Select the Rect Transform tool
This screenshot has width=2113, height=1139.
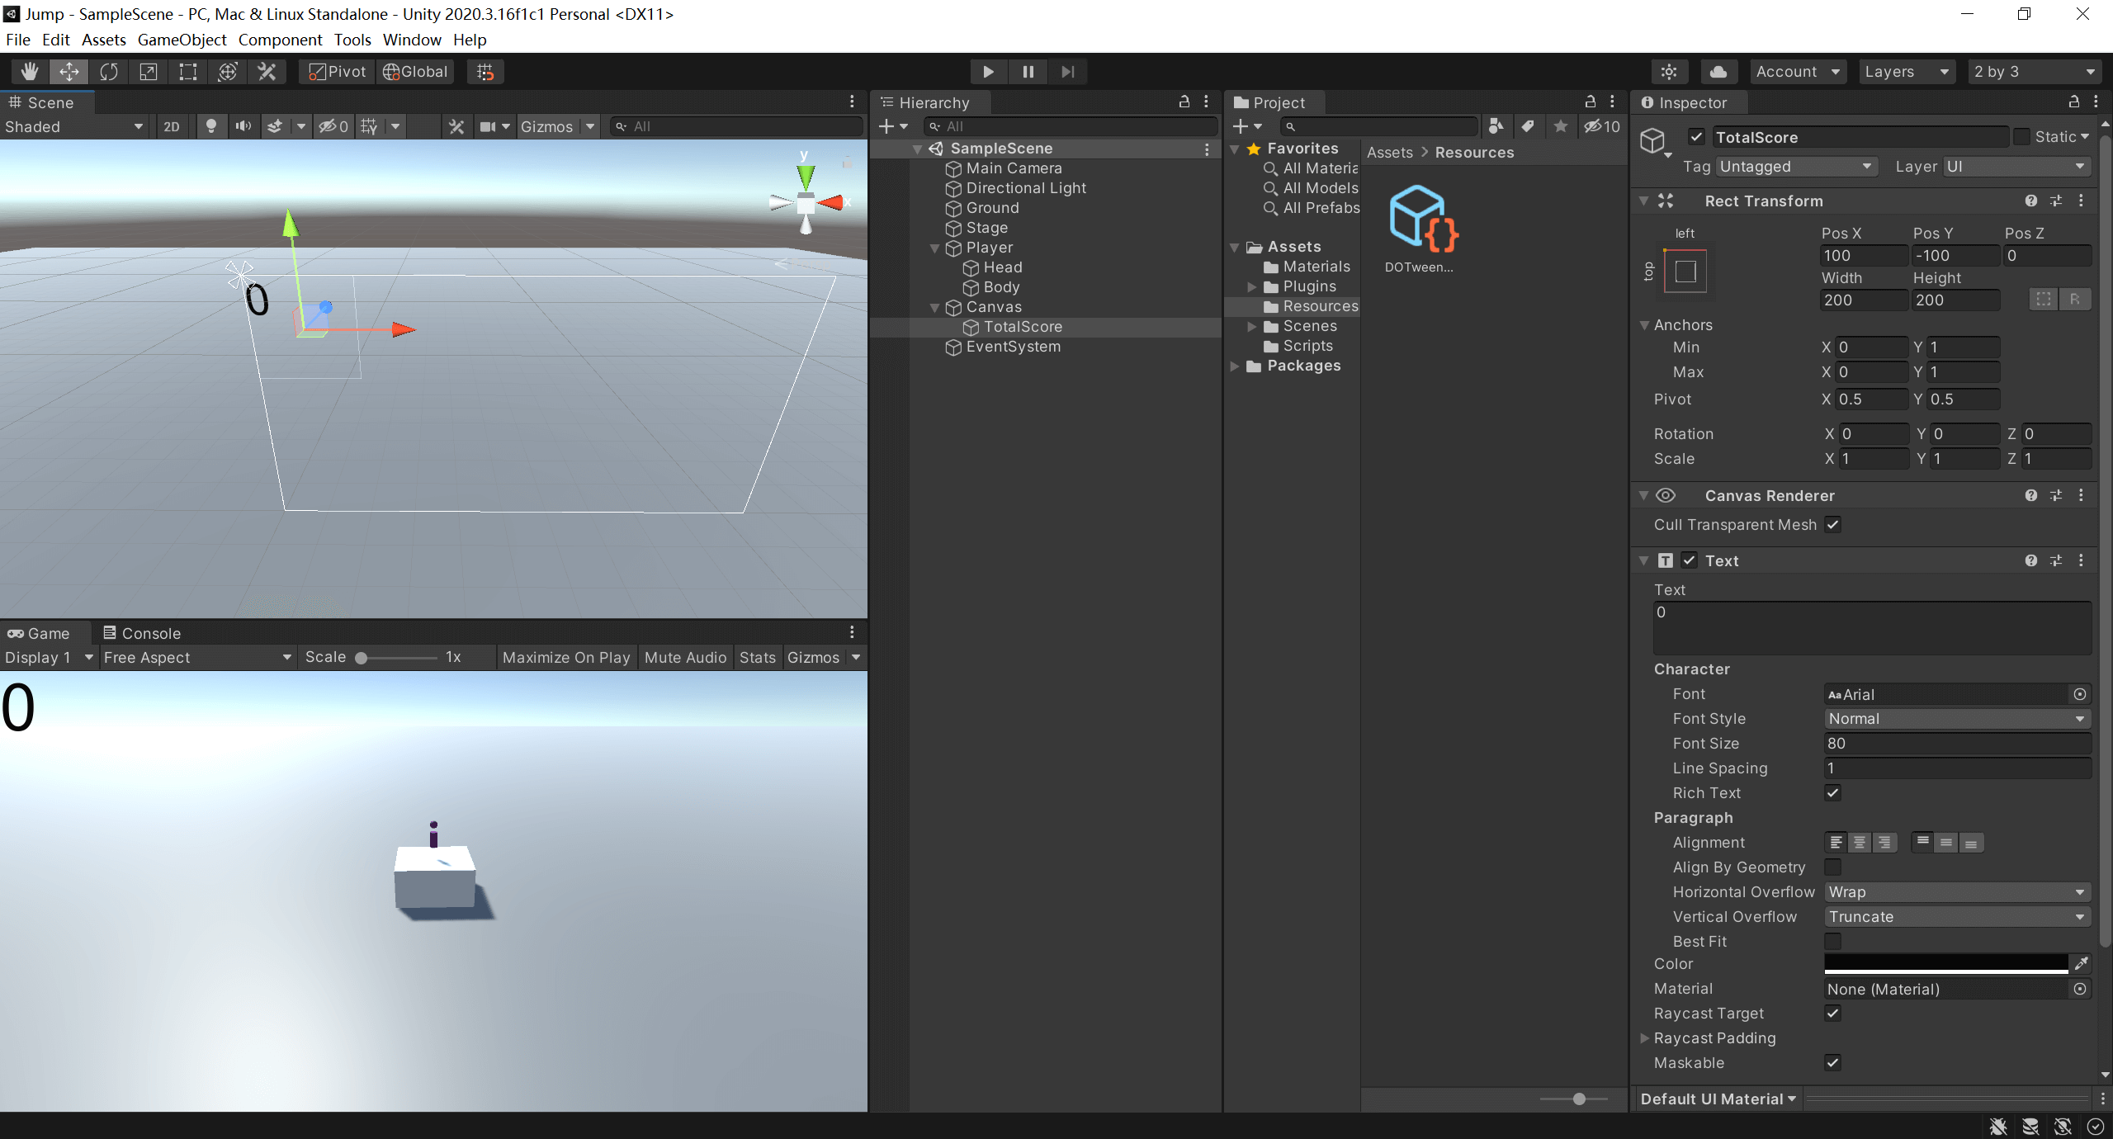188,72
